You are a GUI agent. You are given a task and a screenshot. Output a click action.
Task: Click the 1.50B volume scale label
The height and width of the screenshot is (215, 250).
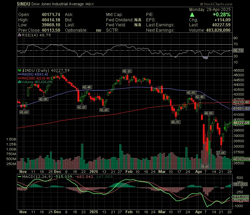click(x=11, y=139)
